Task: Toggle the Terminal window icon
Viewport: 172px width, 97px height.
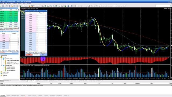Action: coord(15,6)
